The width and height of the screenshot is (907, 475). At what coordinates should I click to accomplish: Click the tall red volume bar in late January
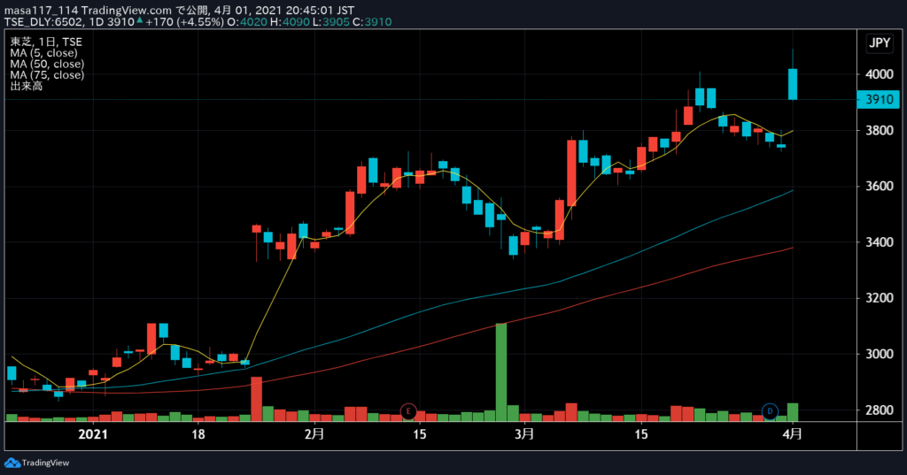256,399
